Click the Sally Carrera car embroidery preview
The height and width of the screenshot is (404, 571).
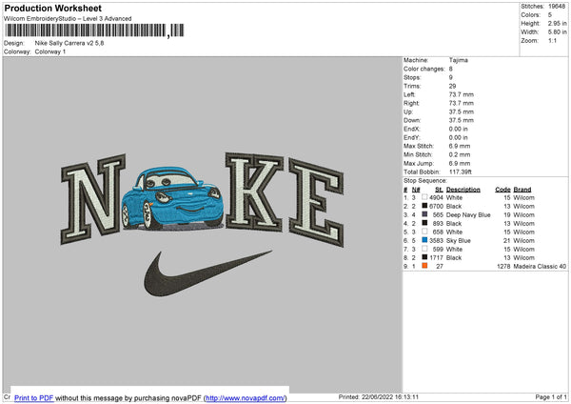[172, 199]
